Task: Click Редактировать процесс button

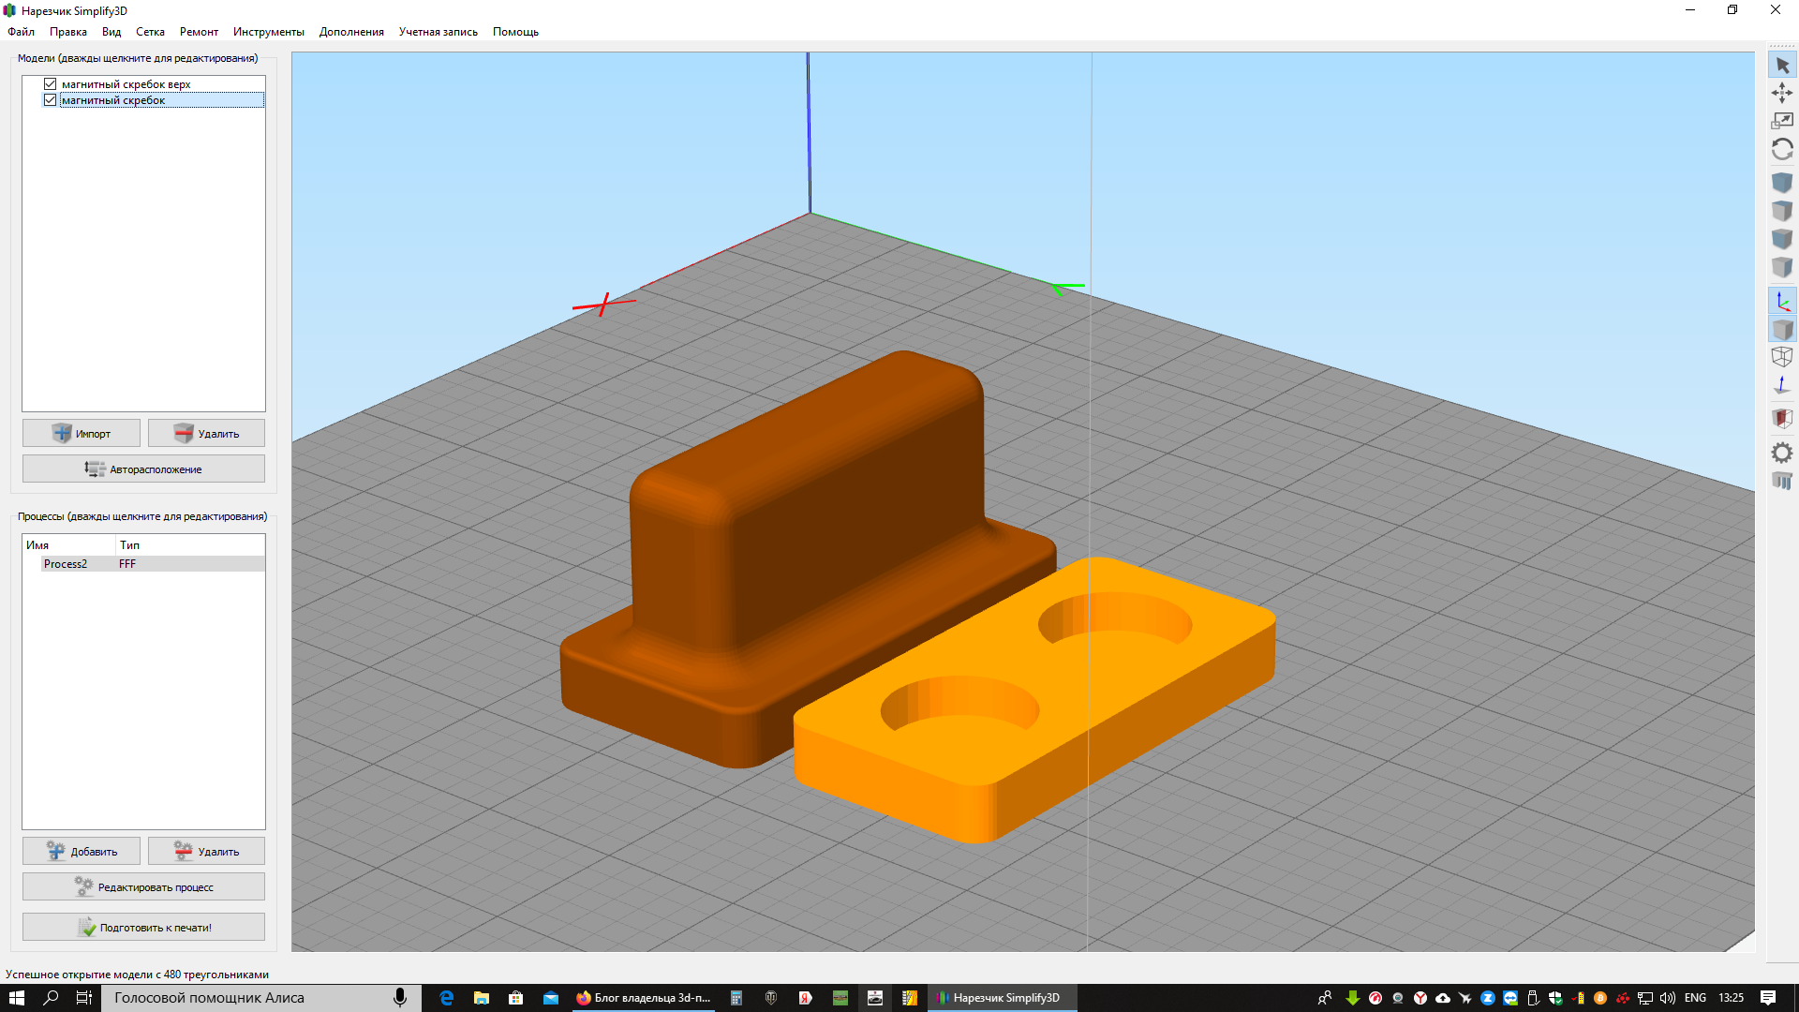Action: [x=143, y=886]
